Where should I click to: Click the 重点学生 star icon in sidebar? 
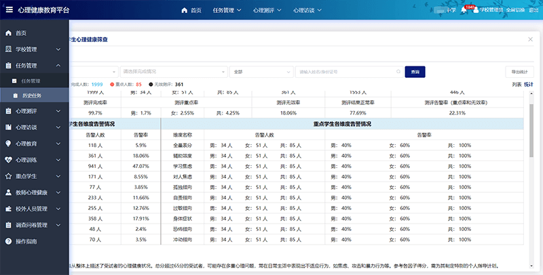[x=7, y=175]
